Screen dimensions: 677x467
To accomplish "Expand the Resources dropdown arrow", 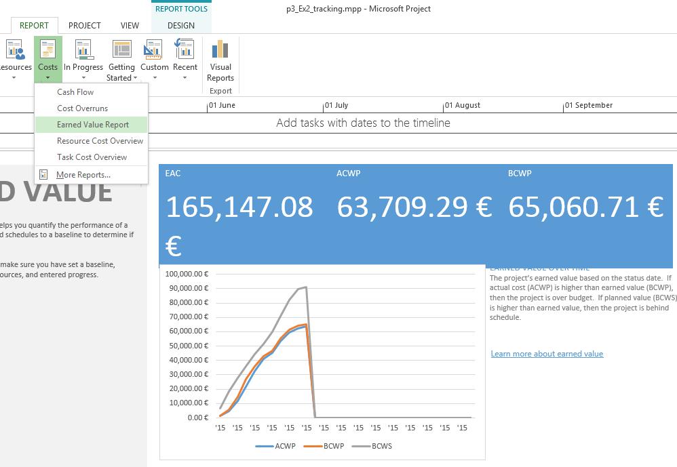I will click(14, 78).
